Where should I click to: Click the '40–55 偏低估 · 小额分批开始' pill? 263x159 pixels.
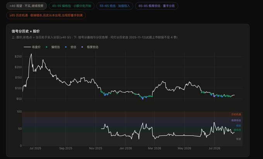[x=72, y=6]
